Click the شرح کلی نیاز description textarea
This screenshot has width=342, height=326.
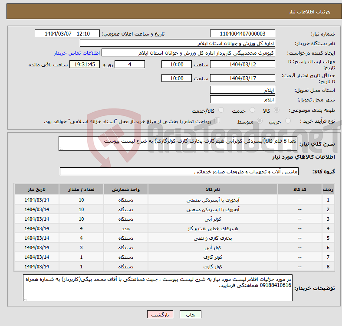point(178,143)
